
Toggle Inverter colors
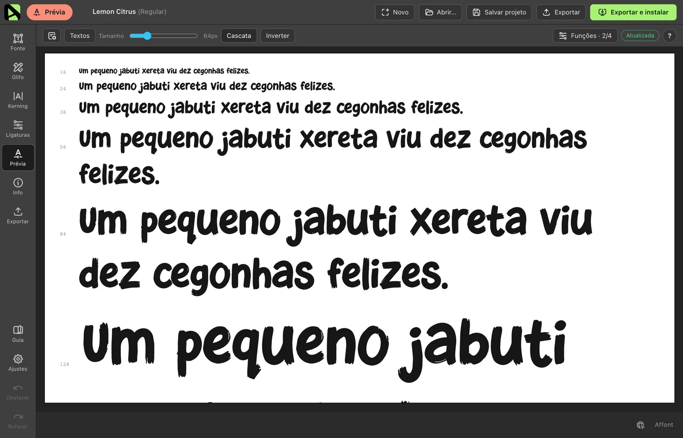coord(277,36)
